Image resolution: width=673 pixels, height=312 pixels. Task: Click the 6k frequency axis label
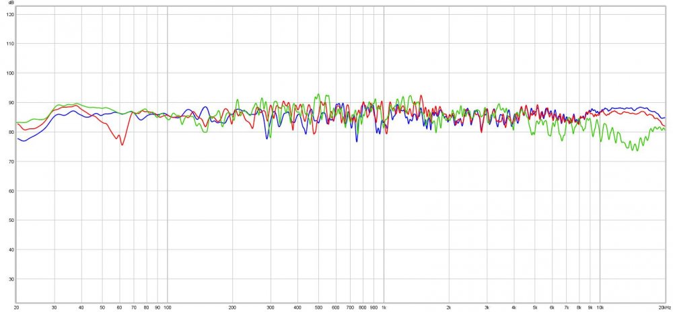[552, 308]
